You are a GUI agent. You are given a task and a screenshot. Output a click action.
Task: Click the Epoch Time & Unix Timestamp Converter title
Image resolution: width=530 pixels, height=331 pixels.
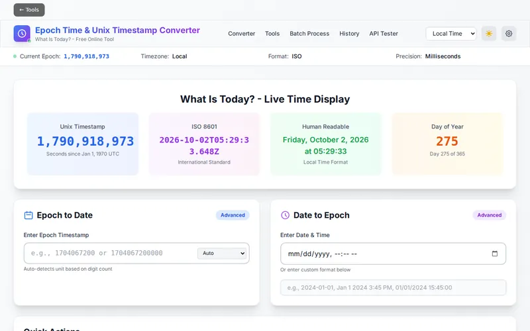[x=118, y=30]
